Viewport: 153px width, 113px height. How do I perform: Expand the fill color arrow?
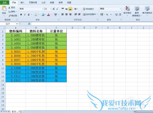46,15
